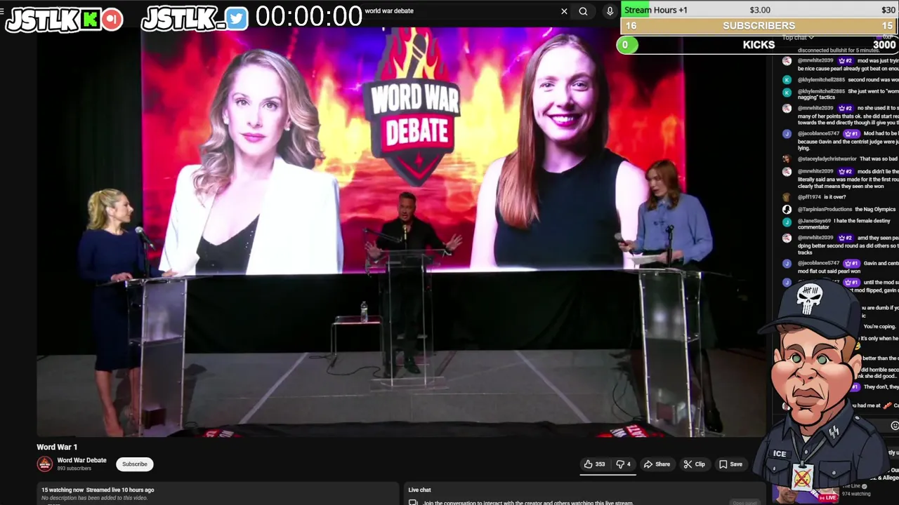Focus the search field containing 'world war debate'
Image resolution: width=899 pixels, height=505 pixels.
click(x=460, y=11)
